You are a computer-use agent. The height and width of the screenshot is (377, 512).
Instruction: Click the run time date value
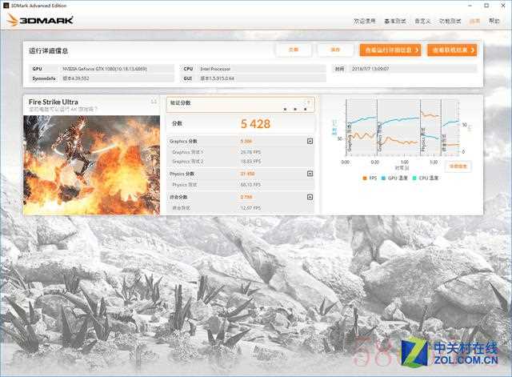[370, 69]
